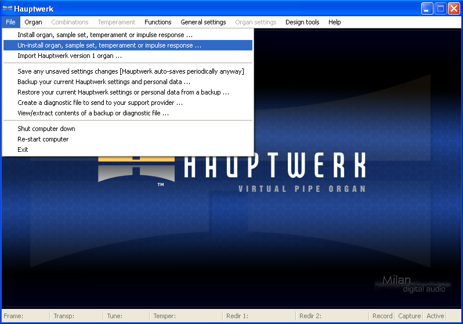The width and height of the screenshot is (463, 324).
Task: Select View/extract contents of a backup
Action: 128,113
